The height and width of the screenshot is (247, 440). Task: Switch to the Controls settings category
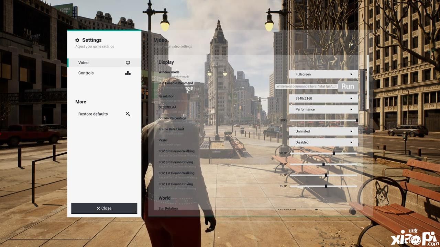click(104, 73)
